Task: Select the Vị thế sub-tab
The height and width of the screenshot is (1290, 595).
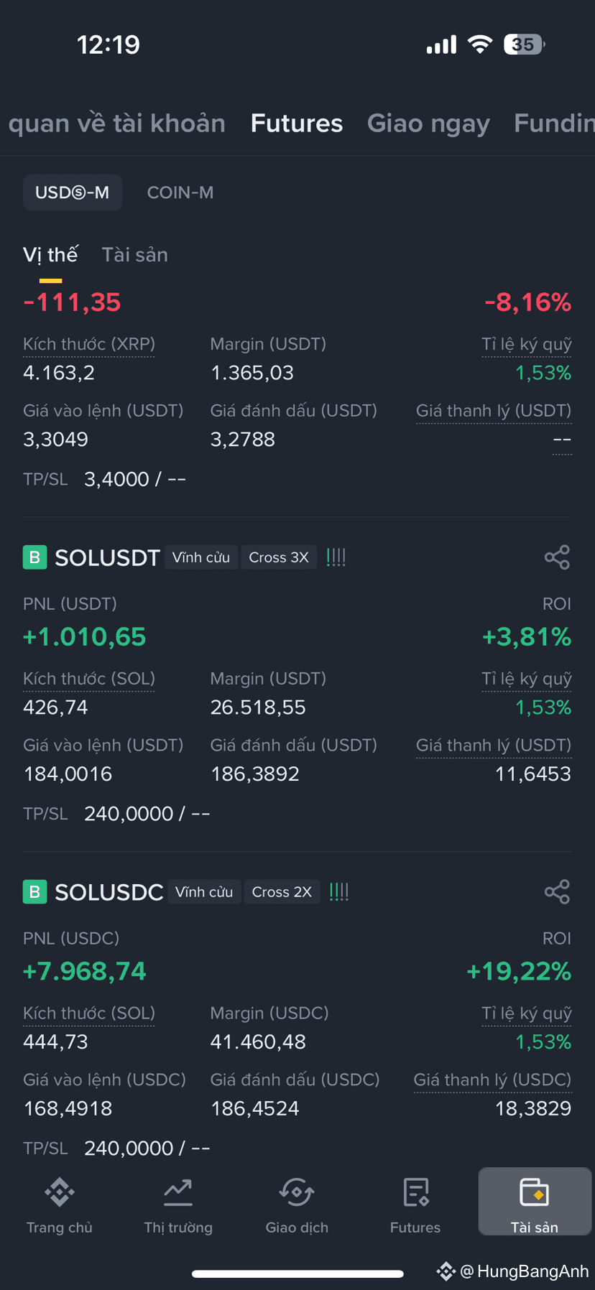Action: click(x=50, y=255)
